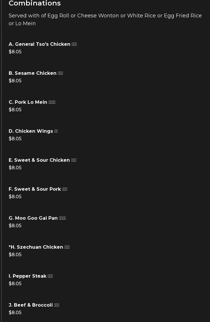Open E. Sweet & Sour Chicken item
Image resolution: width=210 pixels, height=322 pixels.
43,160
